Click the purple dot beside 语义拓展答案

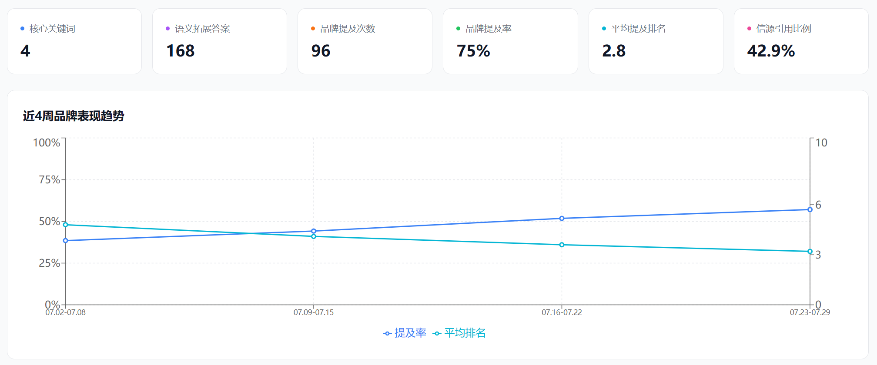click(167, 29)
